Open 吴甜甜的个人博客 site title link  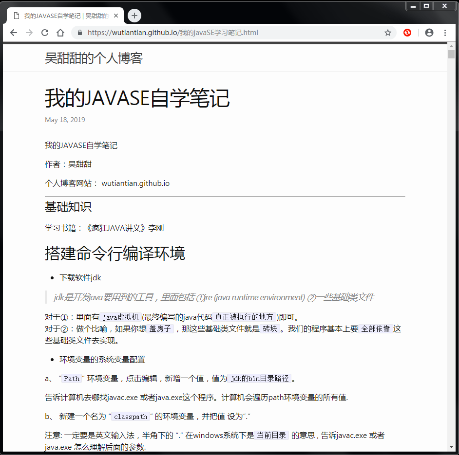pyautogui.click(x=94, y=58)
